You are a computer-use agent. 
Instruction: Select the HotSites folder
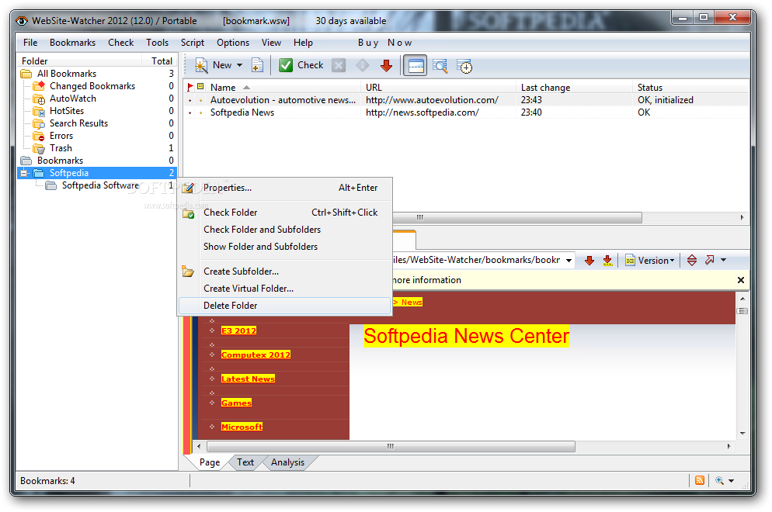coord(67,111)
